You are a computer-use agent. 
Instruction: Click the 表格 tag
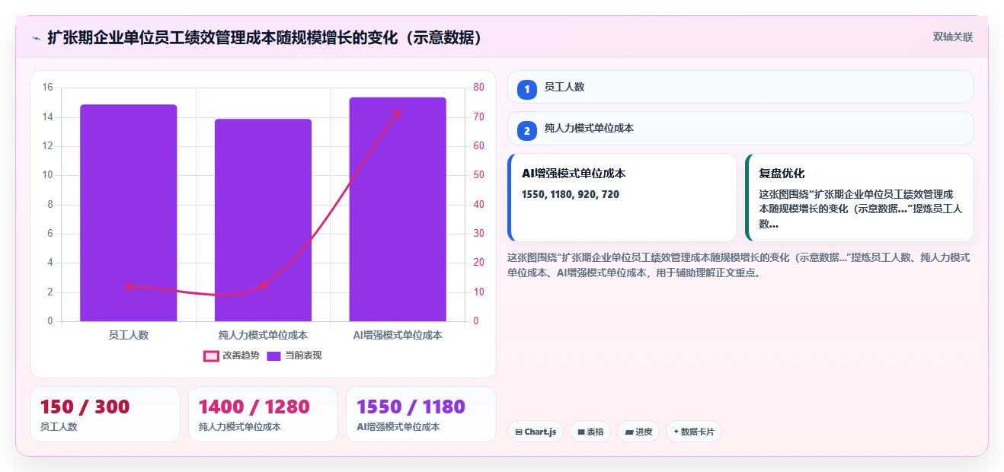point(590,432)
